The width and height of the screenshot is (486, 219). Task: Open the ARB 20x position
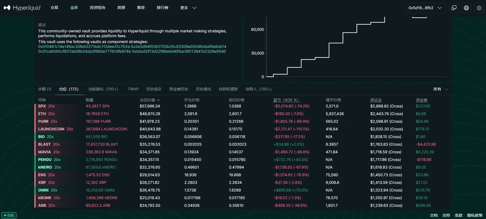click(46, 205)
